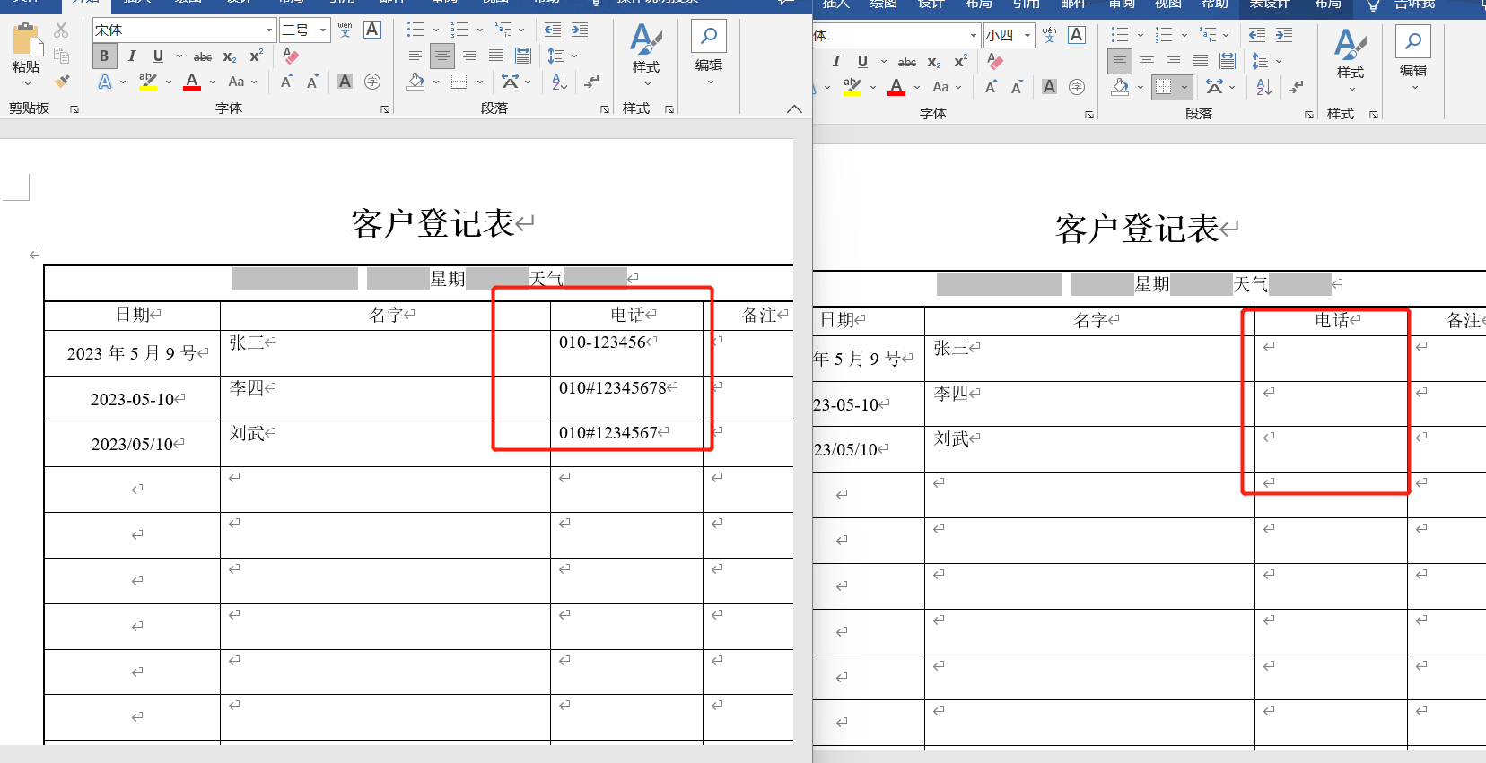Click Copy icon in left window clipboard group
1486x763 pixels.
click(61, 56)
